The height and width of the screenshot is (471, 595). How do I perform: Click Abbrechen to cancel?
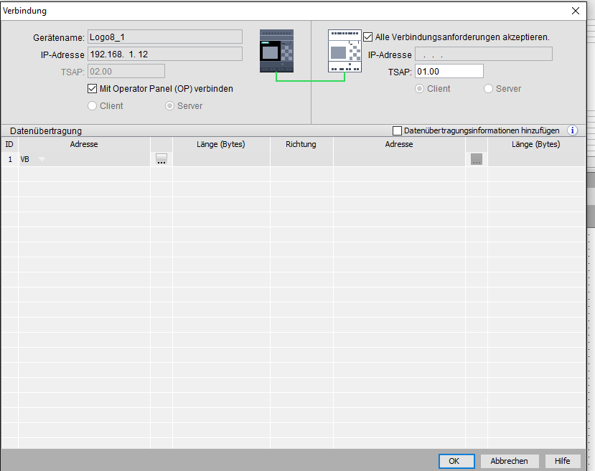tap(509, 461)
